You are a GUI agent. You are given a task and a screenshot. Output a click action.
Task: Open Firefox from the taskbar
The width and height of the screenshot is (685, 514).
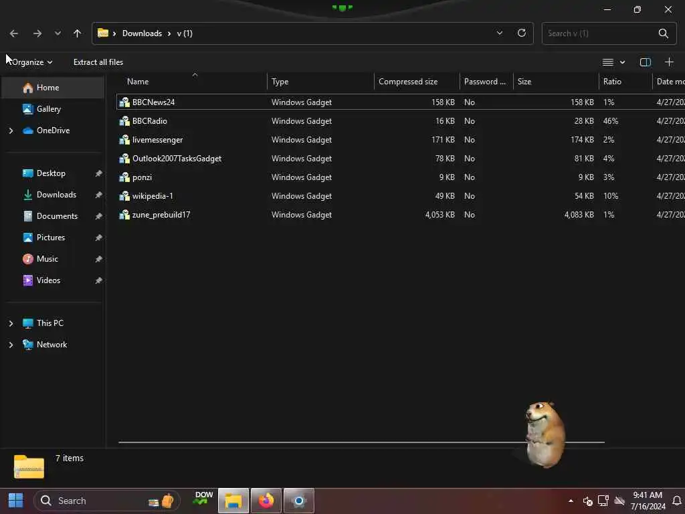(x=266, y=501)
